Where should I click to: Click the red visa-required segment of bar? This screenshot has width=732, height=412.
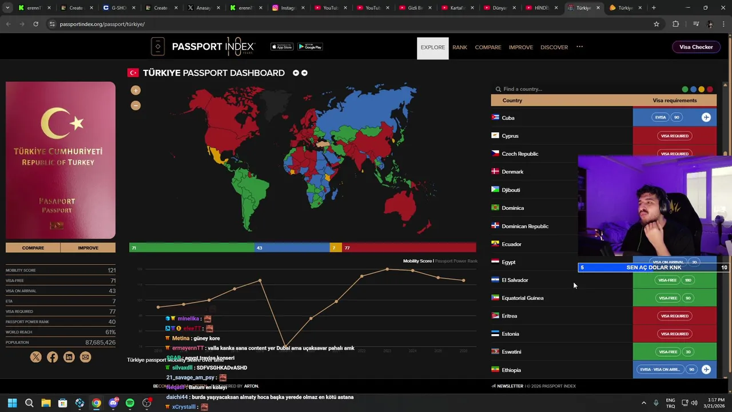coord(409,248)
